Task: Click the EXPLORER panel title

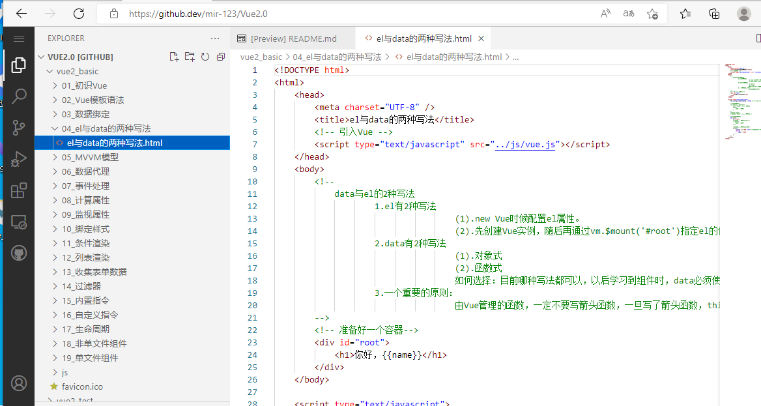Action: click(x=66, y=38)
